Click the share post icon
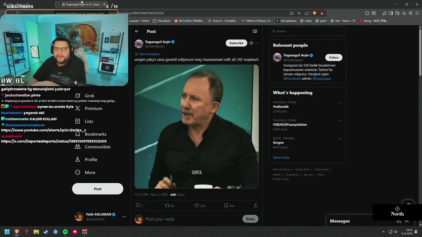Image resolution: width=422 pixels, height=237 pixels. click(256, 205)
